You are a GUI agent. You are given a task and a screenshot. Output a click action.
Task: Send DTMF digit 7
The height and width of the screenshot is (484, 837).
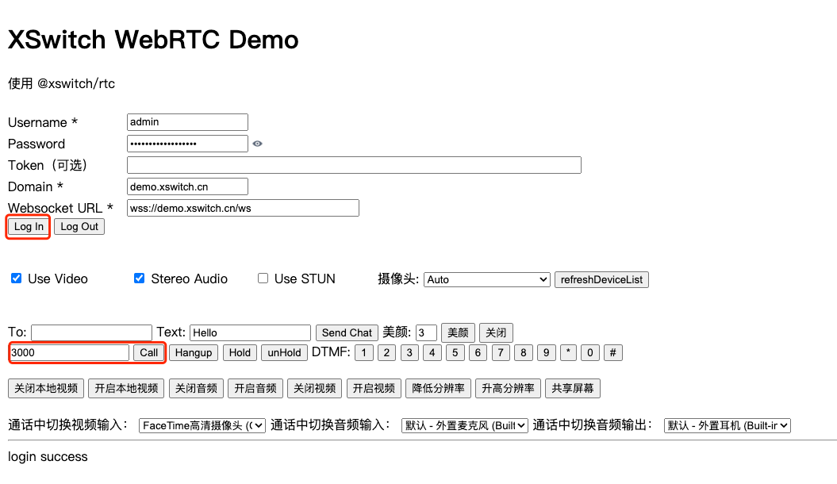501,353
